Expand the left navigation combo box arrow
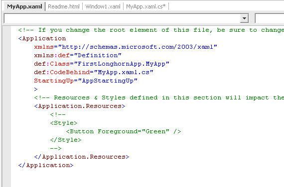This screenshot has height=187, width=284. pos(244,18)
